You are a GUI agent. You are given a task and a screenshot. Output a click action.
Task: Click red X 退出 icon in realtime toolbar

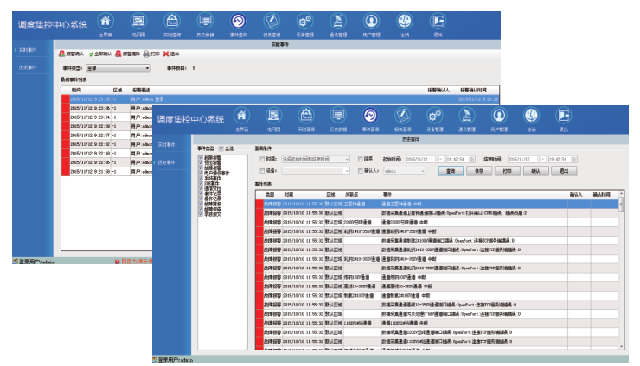click(165, 54)
